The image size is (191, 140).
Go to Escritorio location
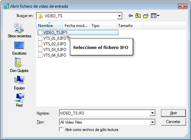19,48
